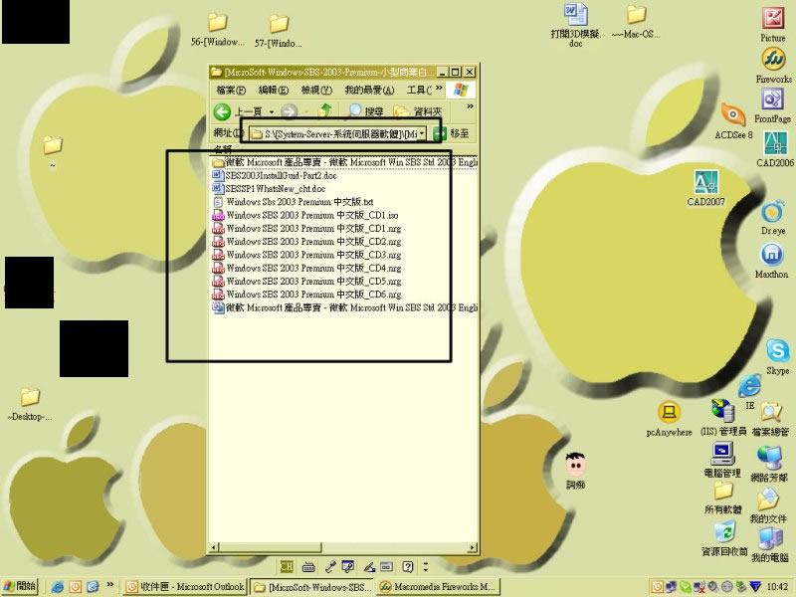Select the 所有軟體 desktop folder
796x597 pixels.
click(x=723, y=497)
